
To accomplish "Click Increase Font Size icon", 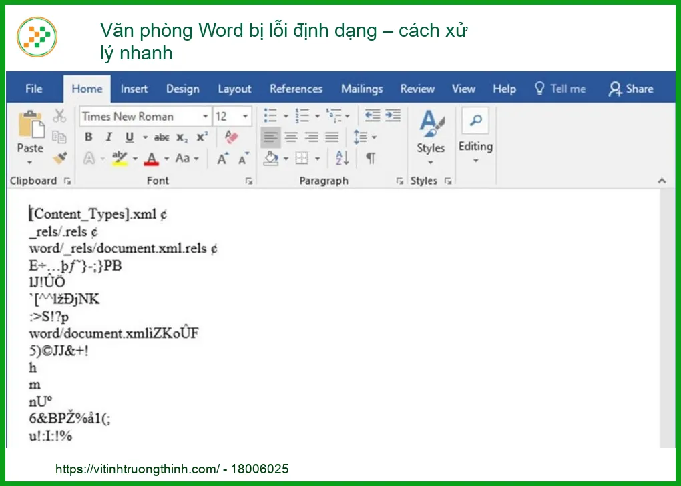I will [222, 159].
